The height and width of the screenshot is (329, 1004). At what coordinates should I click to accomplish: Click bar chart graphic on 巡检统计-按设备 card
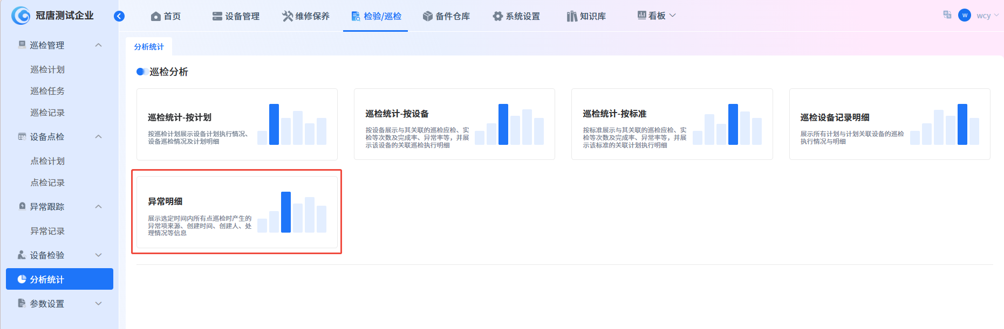[509, 124]
